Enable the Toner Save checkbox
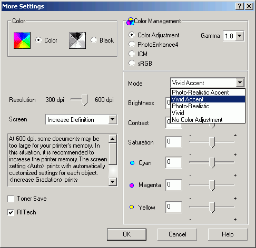Viewport: 256px width, 248px height. point(11,199)
